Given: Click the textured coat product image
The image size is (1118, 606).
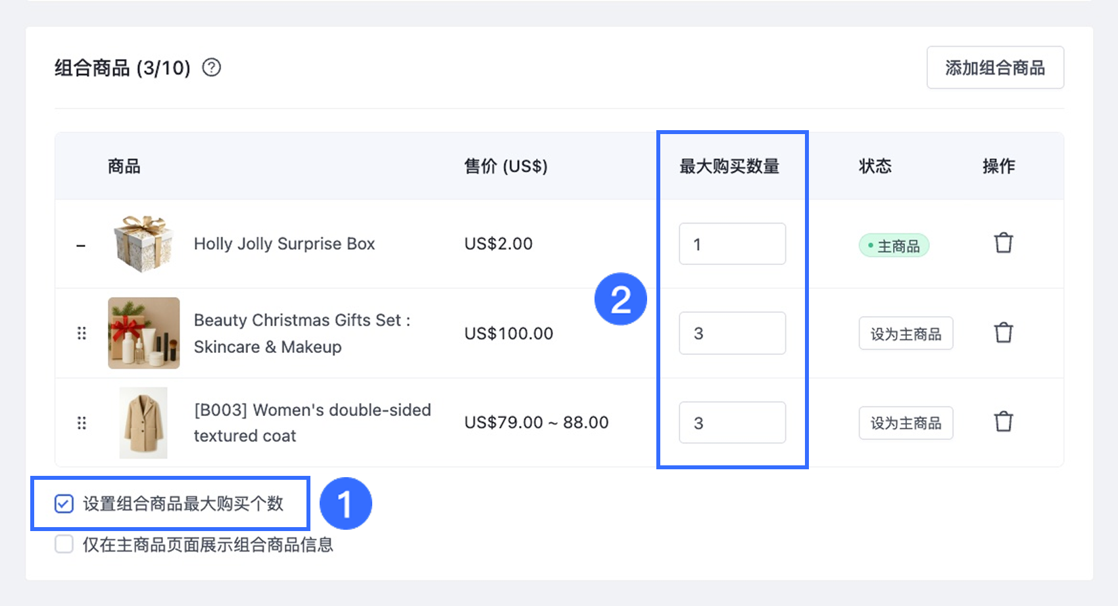Looking at the screenshot, I should (143, 423).
